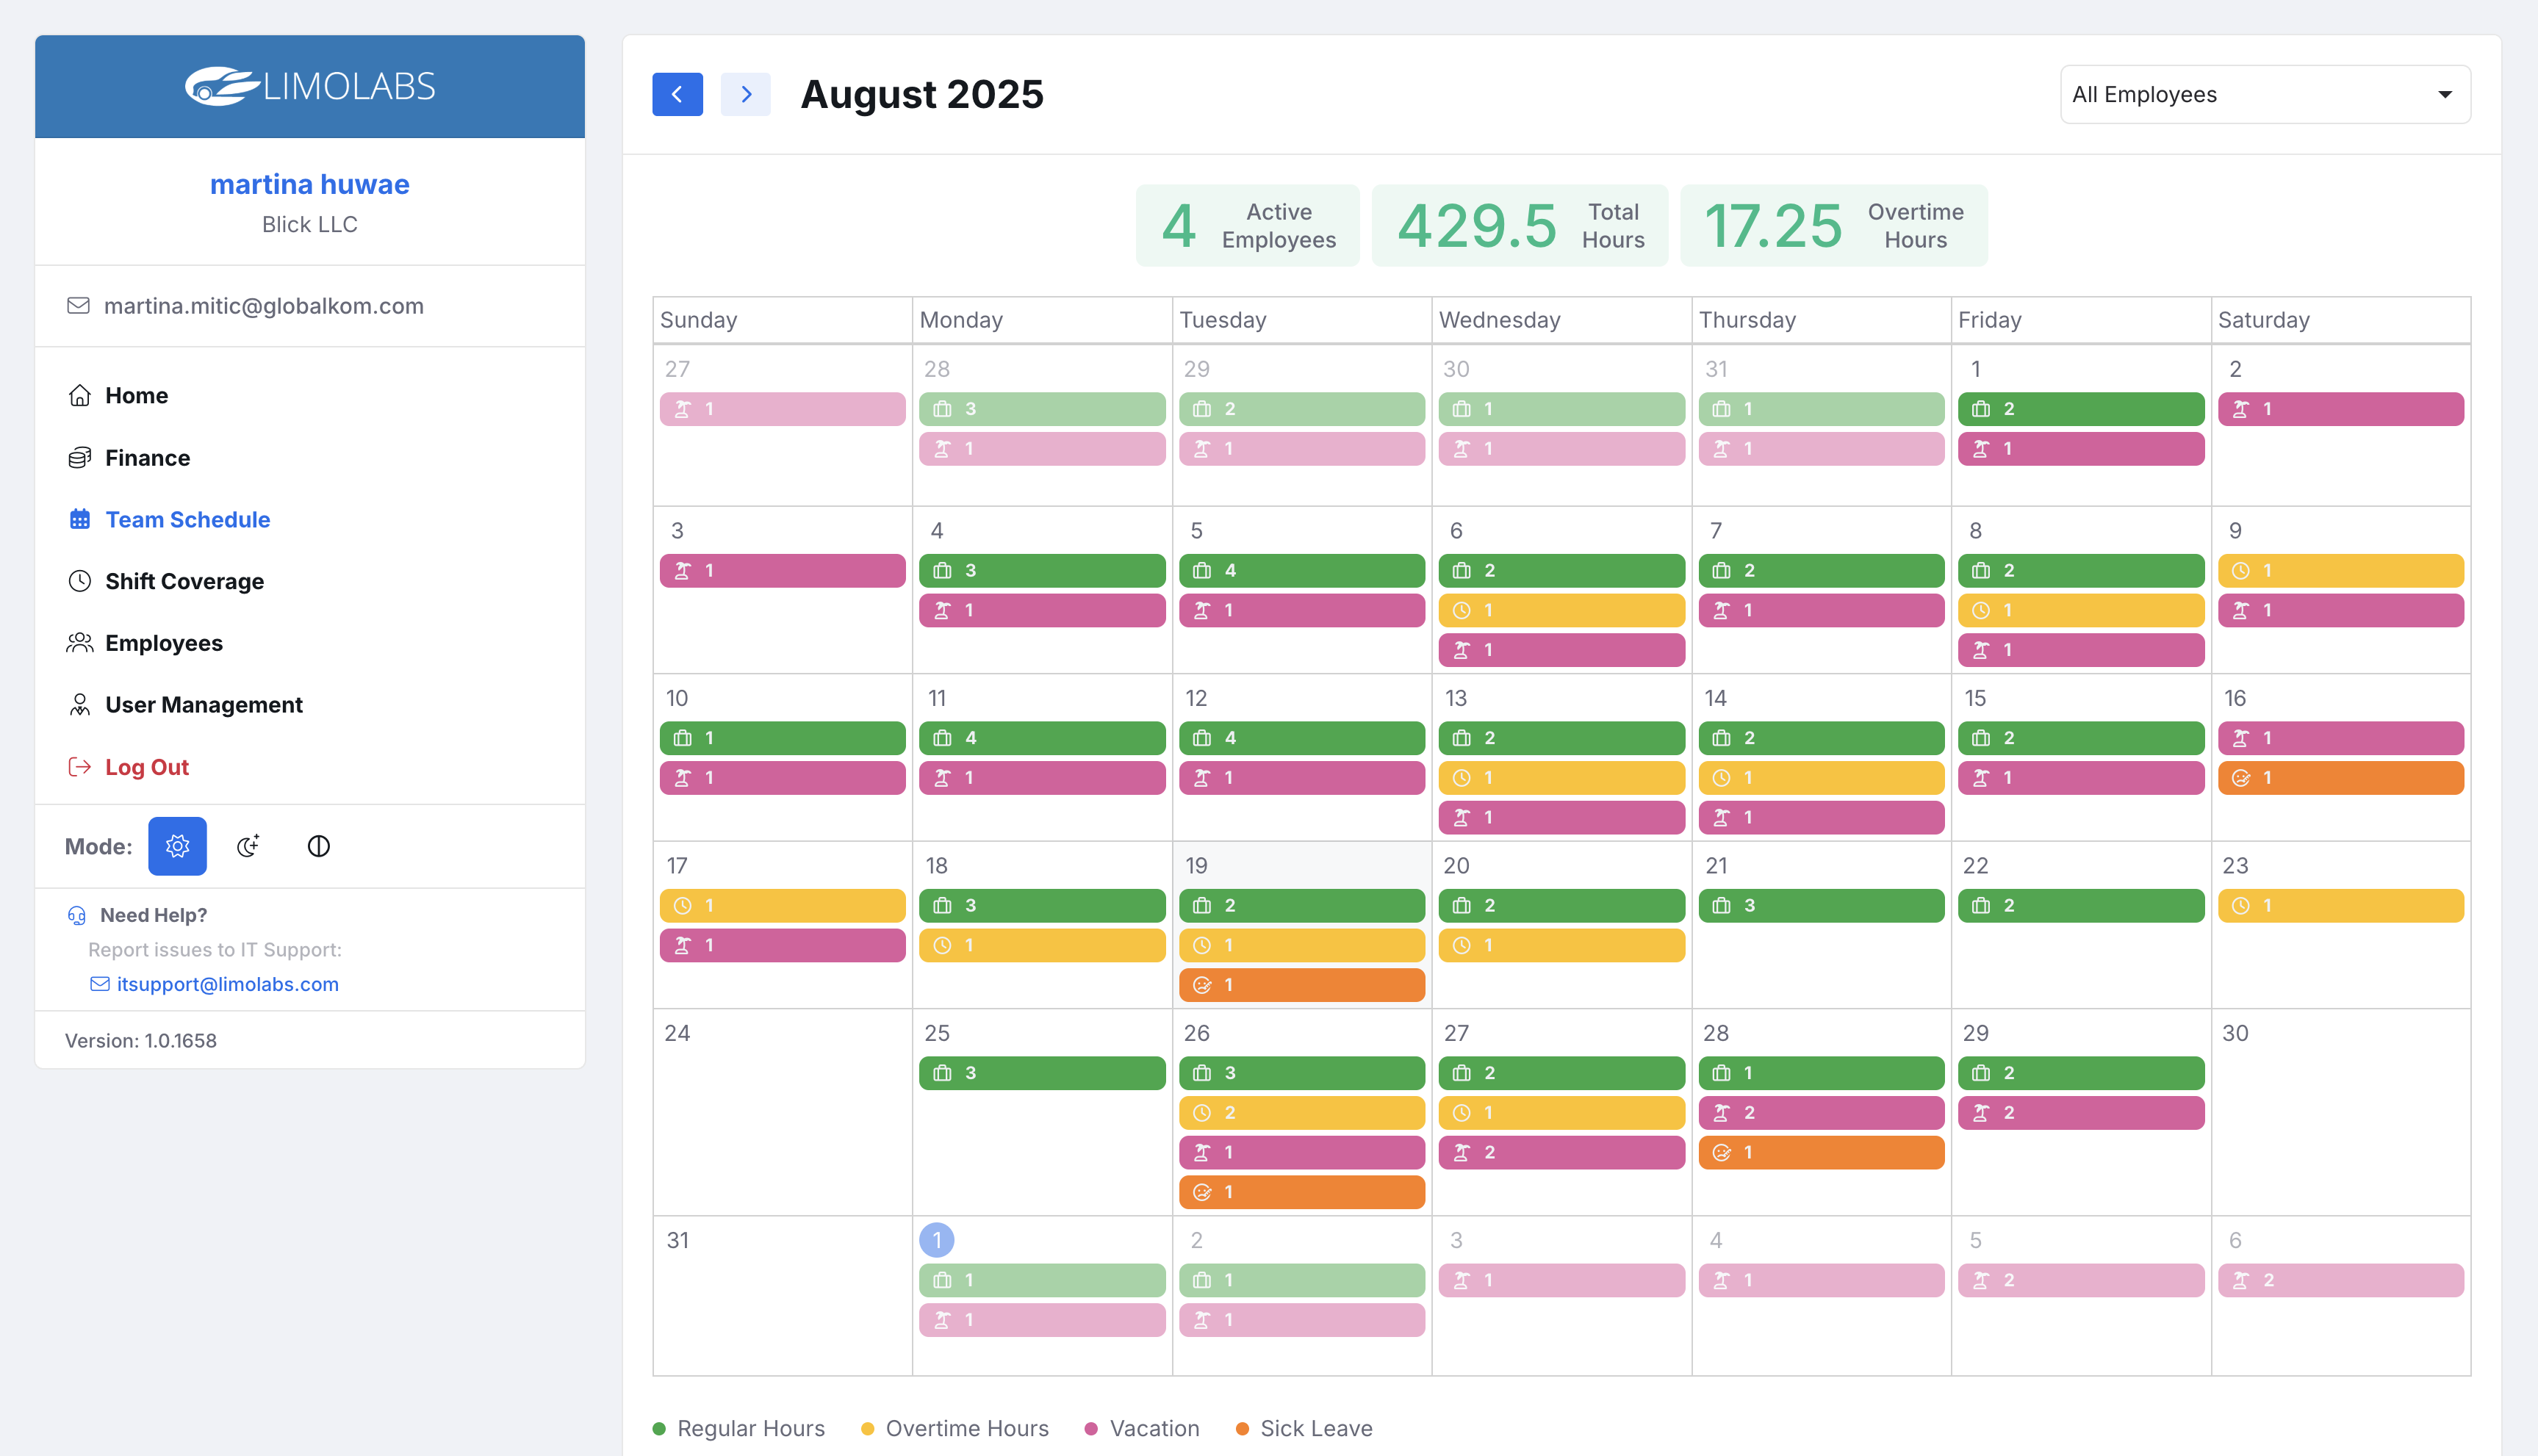
Task: Click the email envelope icon beside itsupport@limolabs.com
Action: pyautogui.click(x=100, y=984)
